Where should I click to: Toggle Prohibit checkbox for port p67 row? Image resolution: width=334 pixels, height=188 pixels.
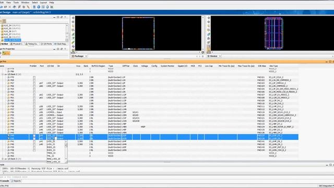tap(34, 83)
